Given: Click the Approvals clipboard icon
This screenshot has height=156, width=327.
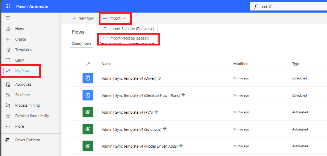Looking at the screenshot, I should (x=8, y=84).
